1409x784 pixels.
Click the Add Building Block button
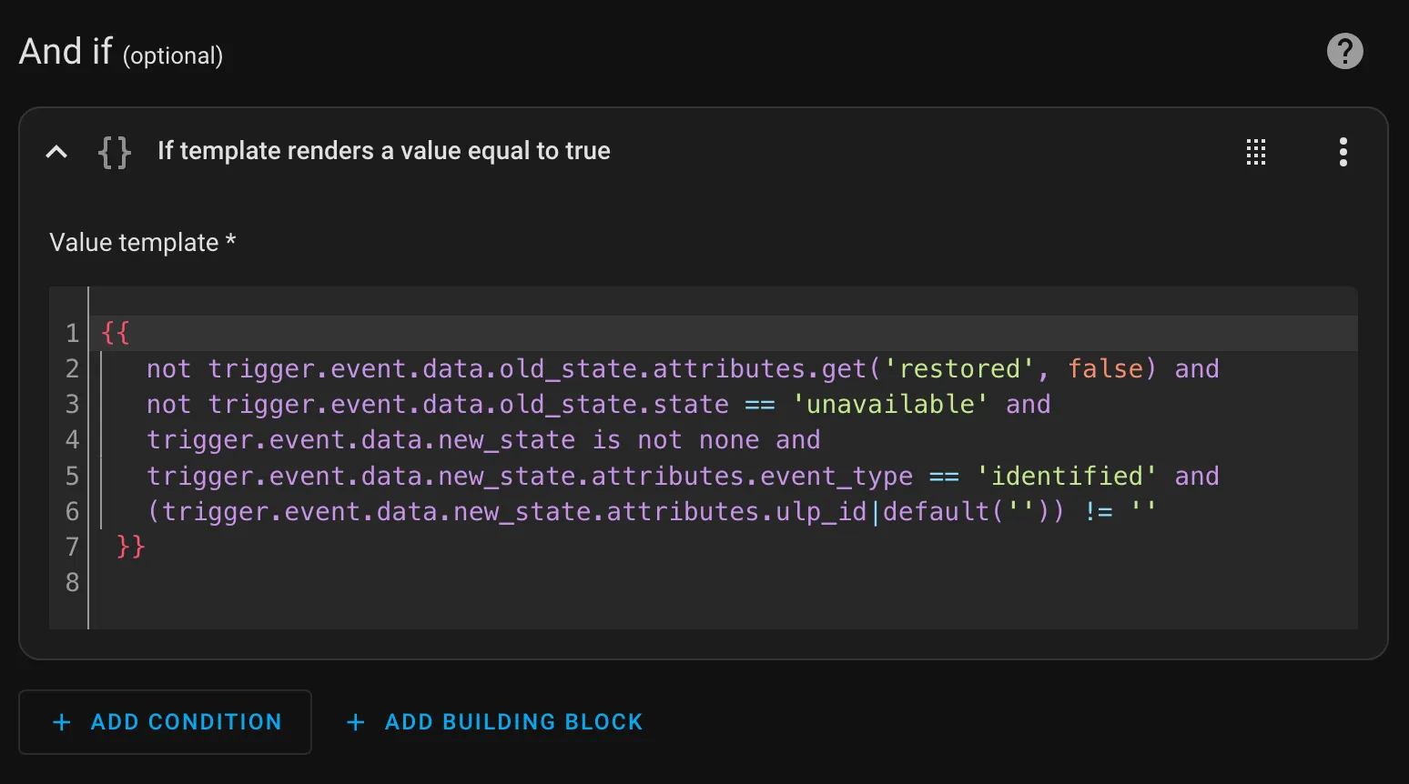click(x=495, y=722)
